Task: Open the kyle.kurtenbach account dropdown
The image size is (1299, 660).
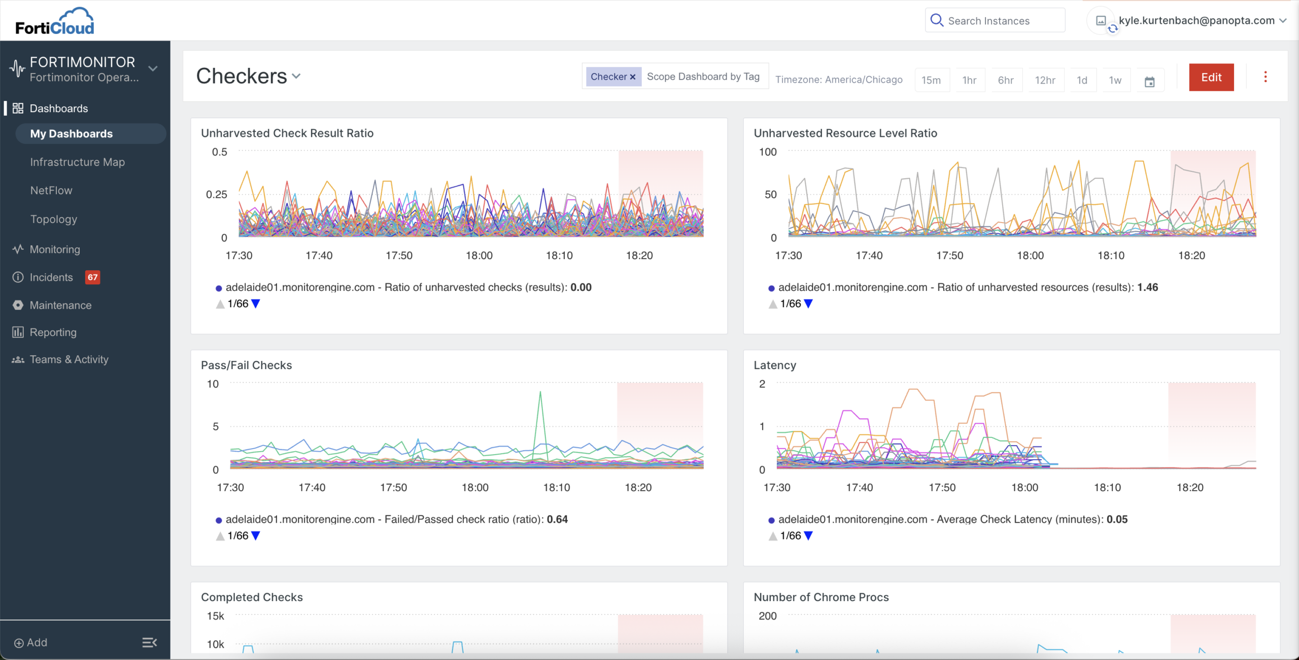Action: click(1282, 21)
